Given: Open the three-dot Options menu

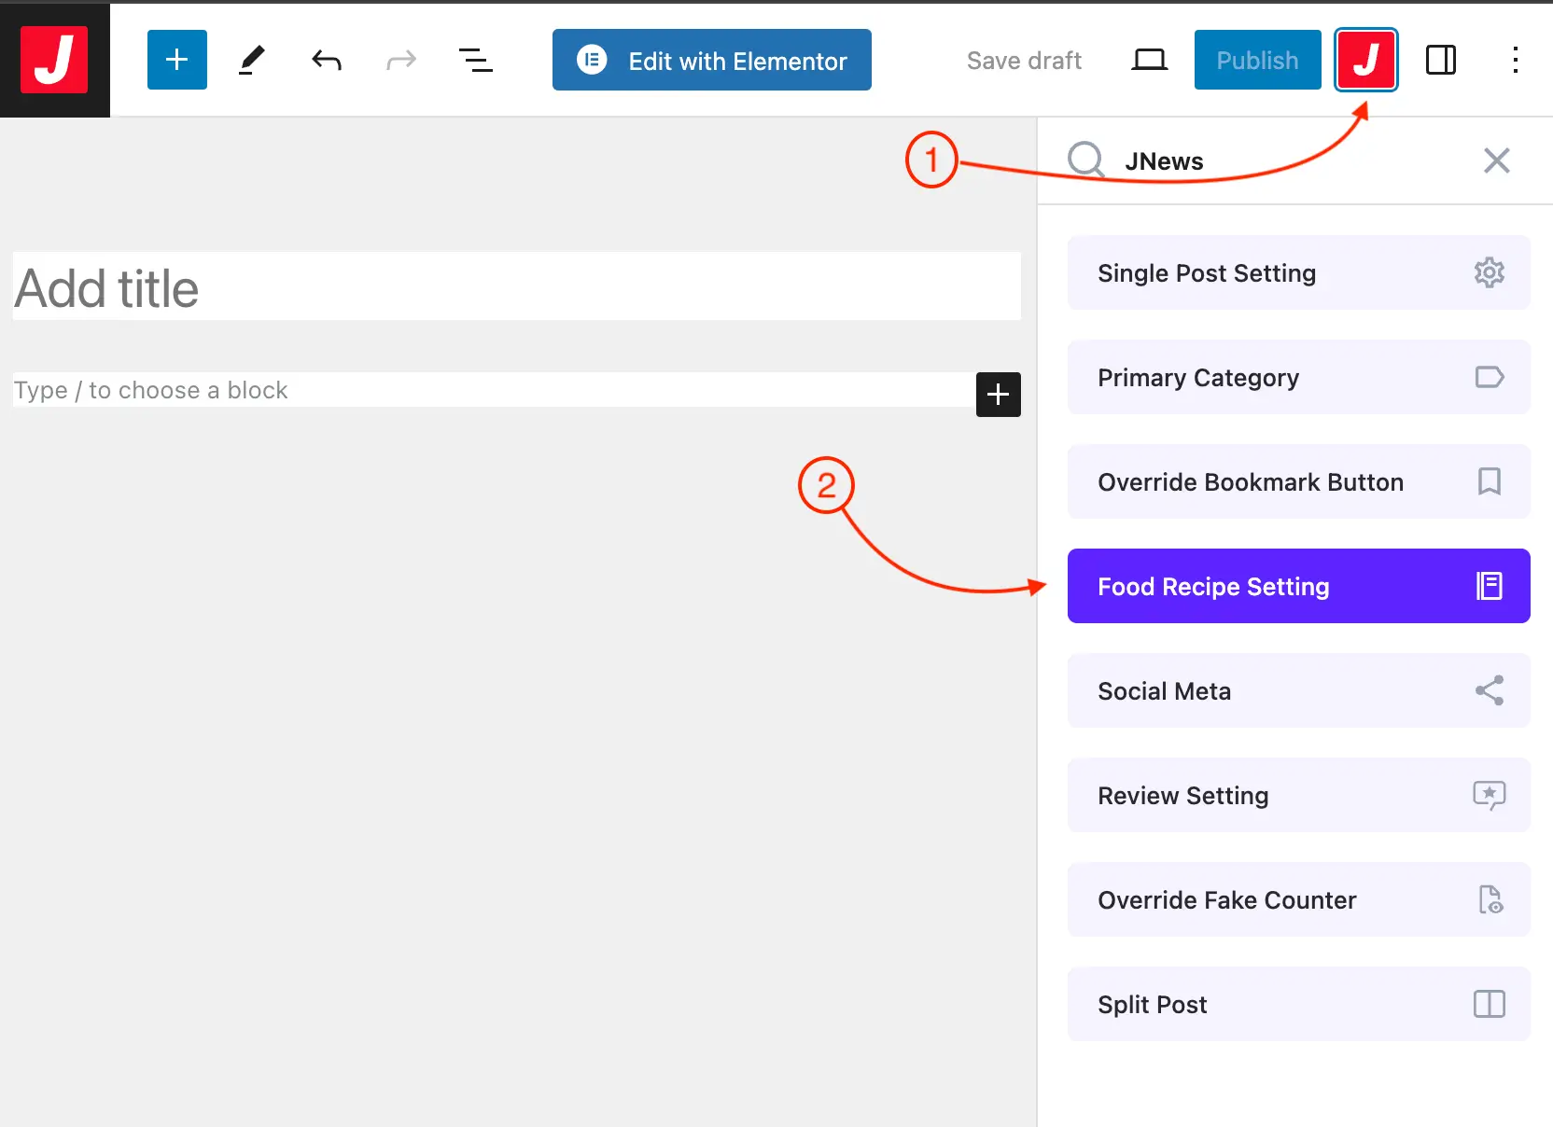Looking at the screenshot, I should pos(1515,61).
